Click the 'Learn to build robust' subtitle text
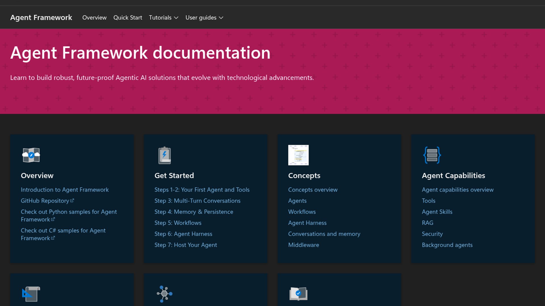The height and width of the screenshot is (306, 545). click(x=162, y=78)
